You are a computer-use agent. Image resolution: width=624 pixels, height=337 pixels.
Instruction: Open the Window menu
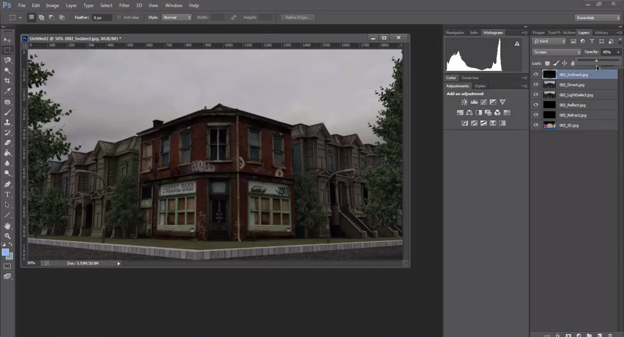point(174,5)
